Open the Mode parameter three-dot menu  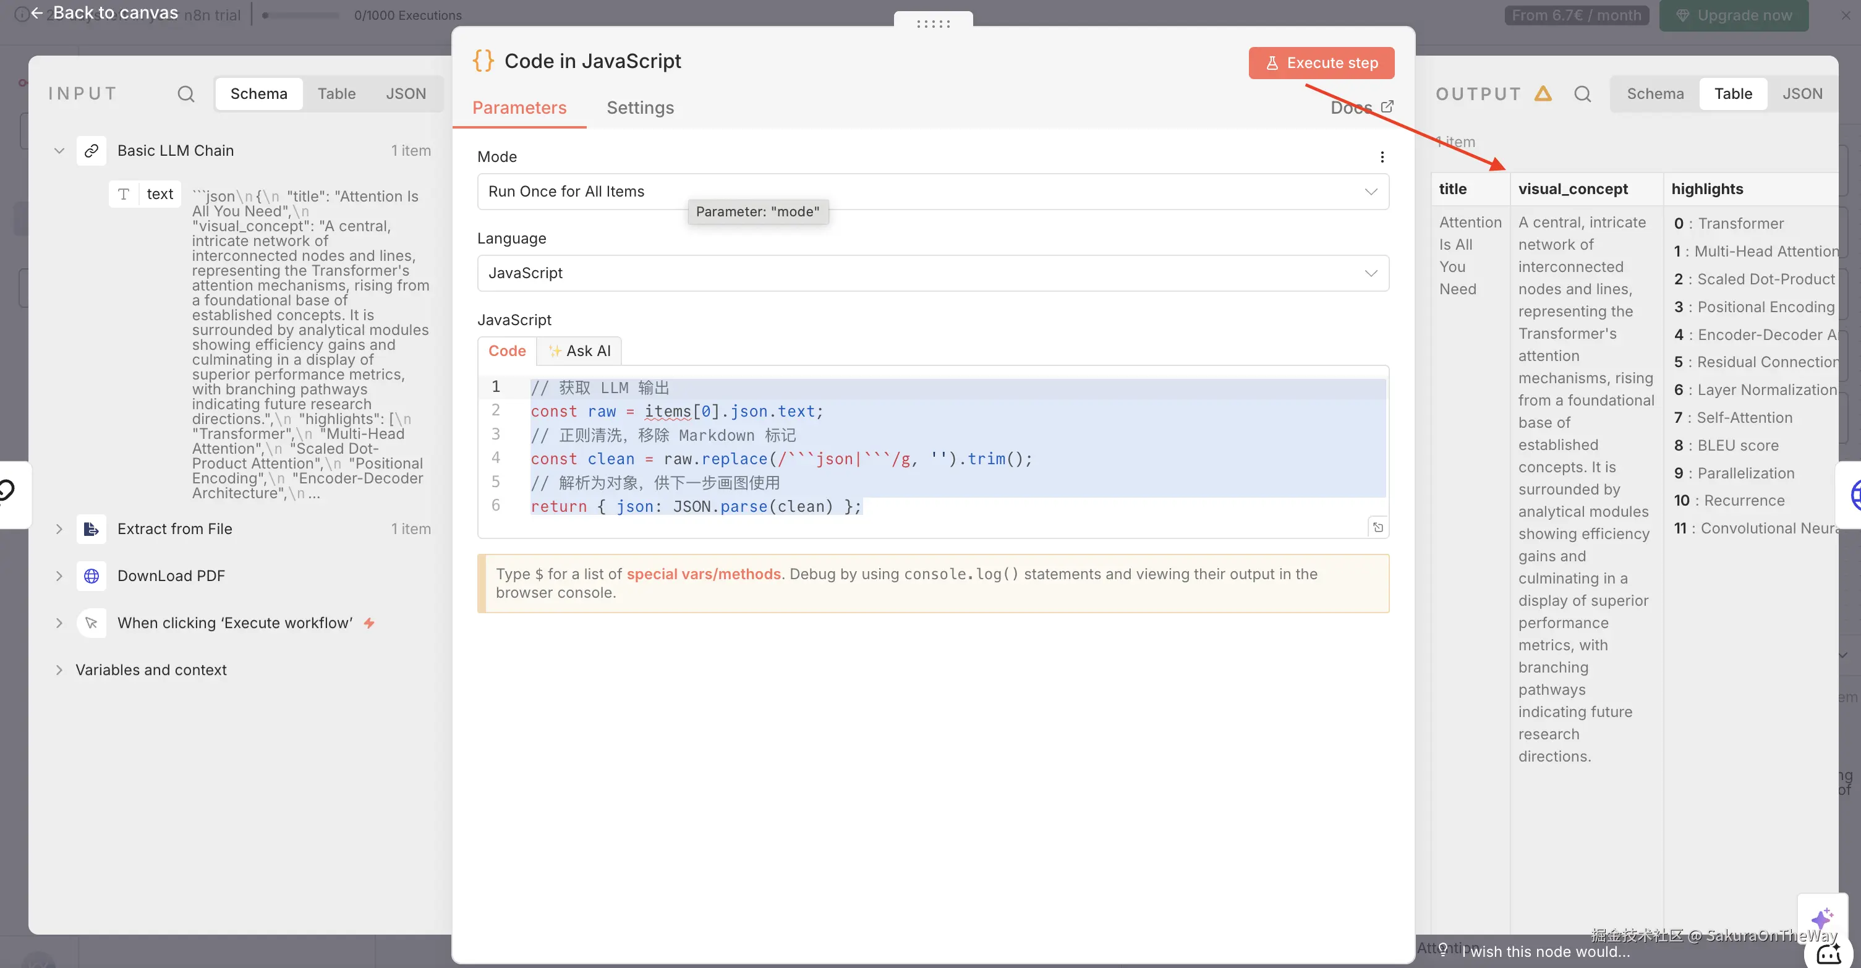pyautogui.click(x=1382, y=157)
